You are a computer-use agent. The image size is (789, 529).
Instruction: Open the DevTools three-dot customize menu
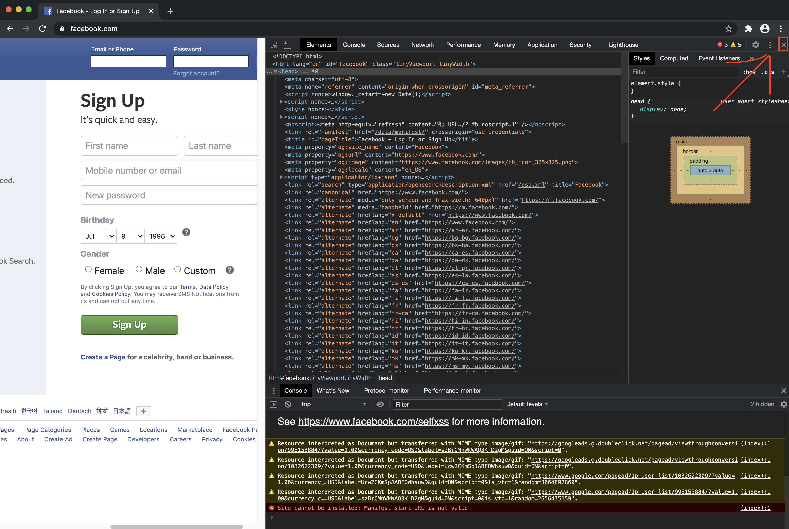point(770,45)
